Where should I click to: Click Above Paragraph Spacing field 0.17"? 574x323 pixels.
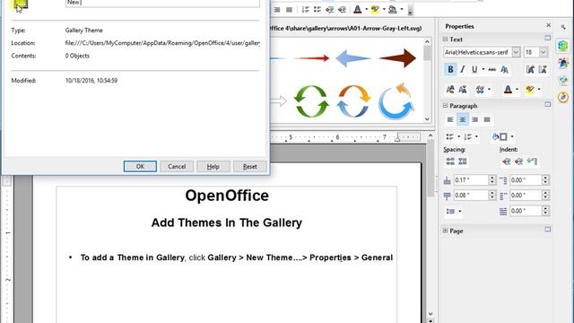click(x=471, y=179)
